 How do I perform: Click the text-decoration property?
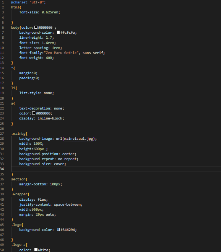pyautogui.click(x=34, y=108)
